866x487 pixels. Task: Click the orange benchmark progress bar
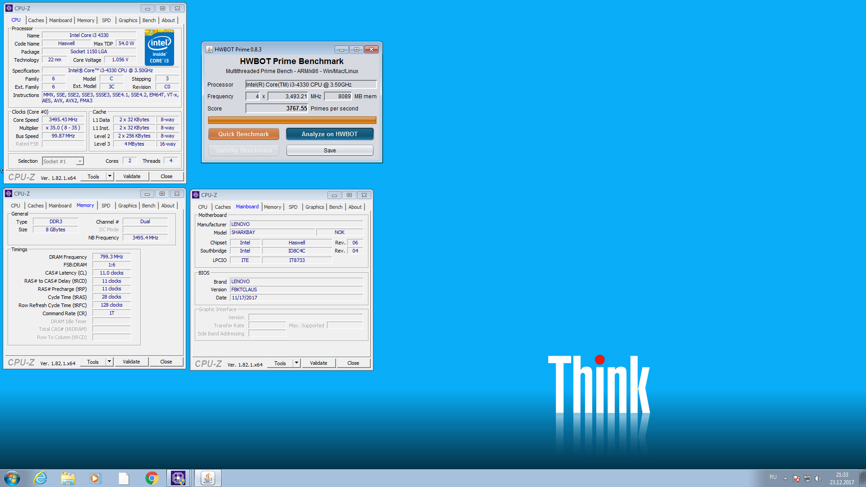point(292,120)
